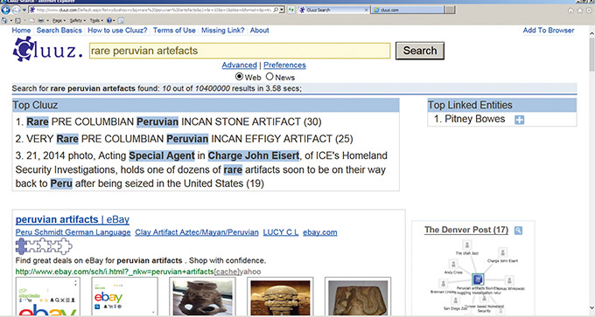Open the ebay.com/sch green URL link

point(115,272)
